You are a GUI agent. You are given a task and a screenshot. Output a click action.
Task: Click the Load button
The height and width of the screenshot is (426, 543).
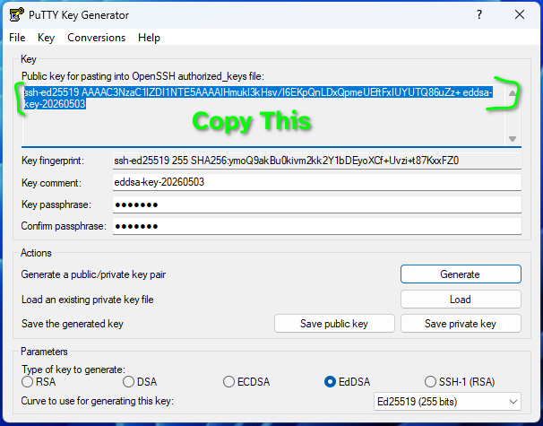[461, 300]
